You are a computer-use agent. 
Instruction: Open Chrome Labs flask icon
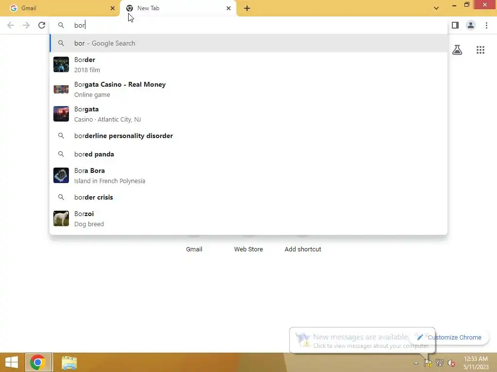457,50
